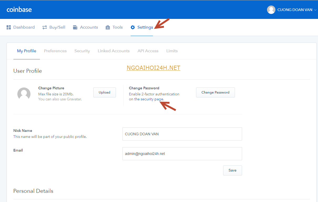This screenshot has width=318, height=202.
Task: Click the Tools briefcase icon
Action: [x=108, y=27]
